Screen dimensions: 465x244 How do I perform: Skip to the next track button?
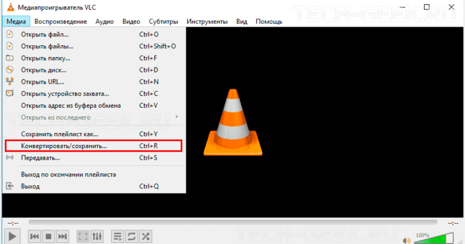[x=62, y=237]
